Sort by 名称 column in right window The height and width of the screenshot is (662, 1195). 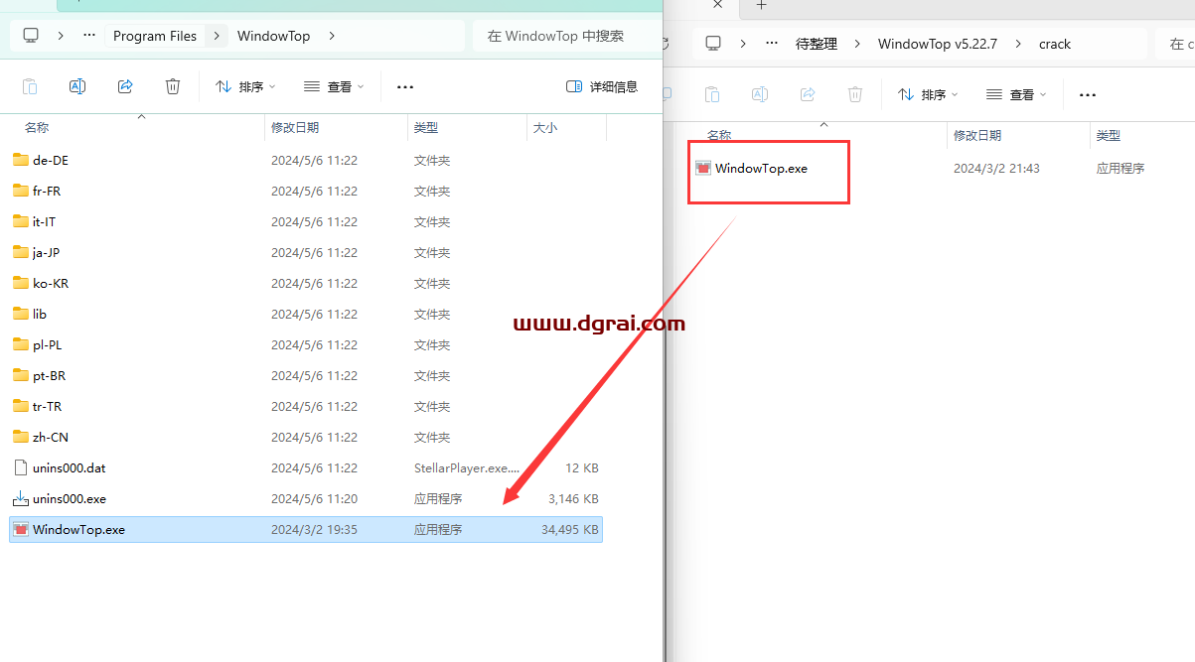[x=719, y=135]
